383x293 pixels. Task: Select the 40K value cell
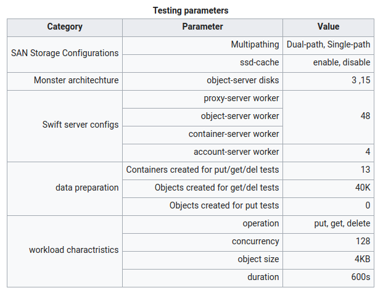click(x=363, y=188)
